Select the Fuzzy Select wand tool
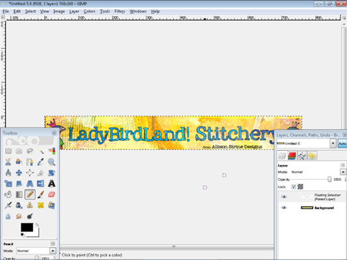This screenshot has width=347, height=260. tap(41, 151)
